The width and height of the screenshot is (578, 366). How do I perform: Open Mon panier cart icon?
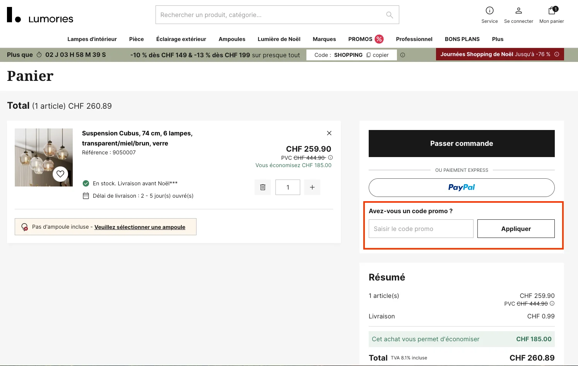(x=551, y=10)
